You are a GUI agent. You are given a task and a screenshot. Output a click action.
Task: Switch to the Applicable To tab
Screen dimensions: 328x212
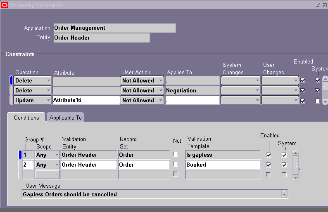tap(65, 118)
